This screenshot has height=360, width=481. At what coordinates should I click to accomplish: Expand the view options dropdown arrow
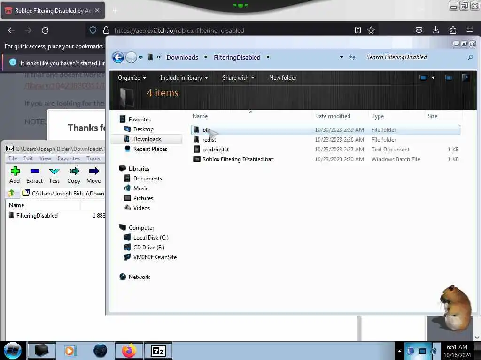tap(433, 78)
